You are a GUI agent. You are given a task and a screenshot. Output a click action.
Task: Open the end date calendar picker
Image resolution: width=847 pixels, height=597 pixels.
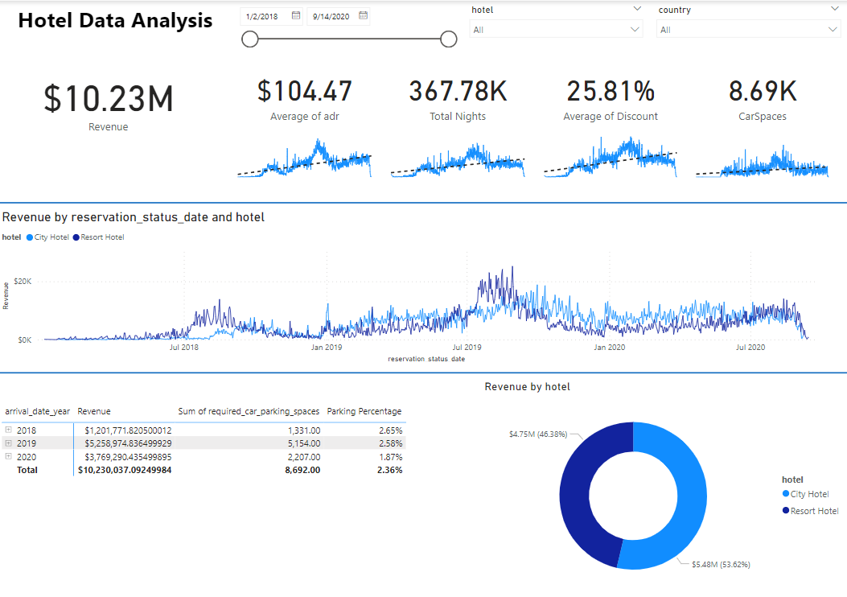(x=363, y=15)
